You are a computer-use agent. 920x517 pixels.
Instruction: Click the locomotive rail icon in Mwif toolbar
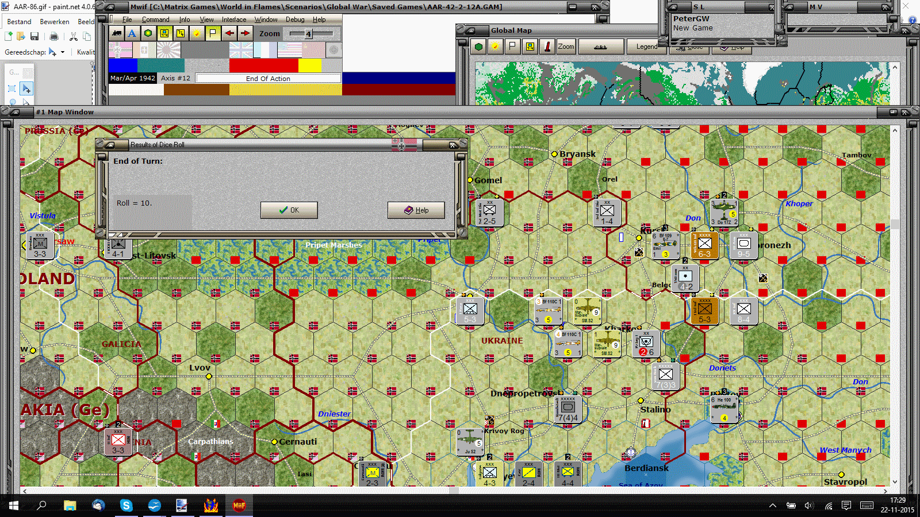(x=117, y=33)
